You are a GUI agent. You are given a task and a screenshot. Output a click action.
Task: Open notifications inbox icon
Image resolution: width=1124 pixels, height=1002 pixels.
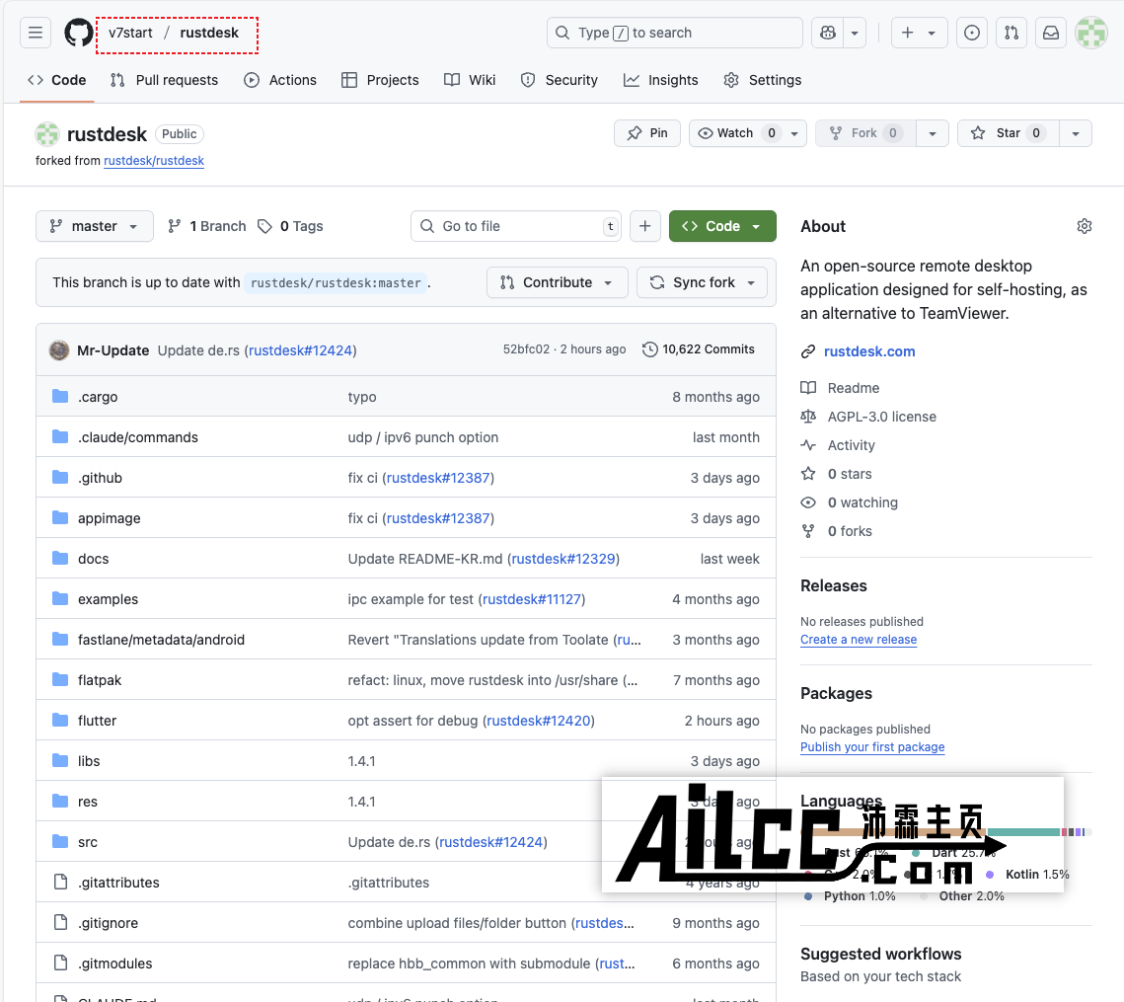coord(1051,33)
